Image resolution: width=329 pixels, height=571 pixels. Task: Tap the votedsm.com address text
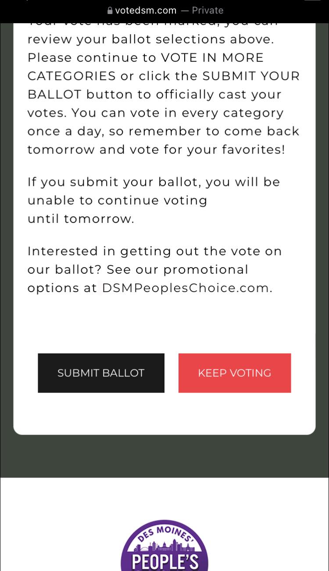pyautogui.click(x=145, y=11)
